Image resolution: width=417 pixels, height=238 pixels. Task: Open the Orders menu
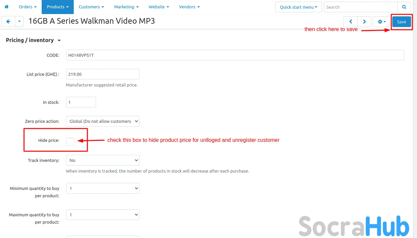click(28, 7)
